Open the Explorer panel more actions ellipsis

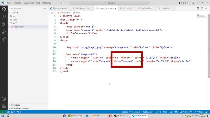click(x=45, y=8)
